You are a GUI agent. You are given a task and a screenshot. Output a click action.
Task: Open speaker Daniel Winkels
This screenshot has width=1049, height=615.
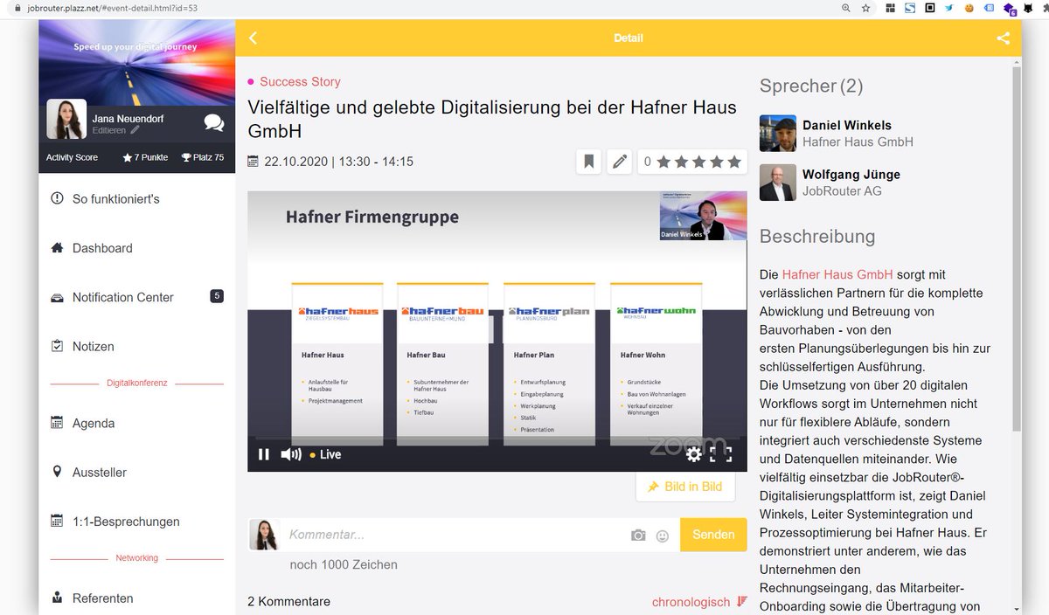(846, 125)
